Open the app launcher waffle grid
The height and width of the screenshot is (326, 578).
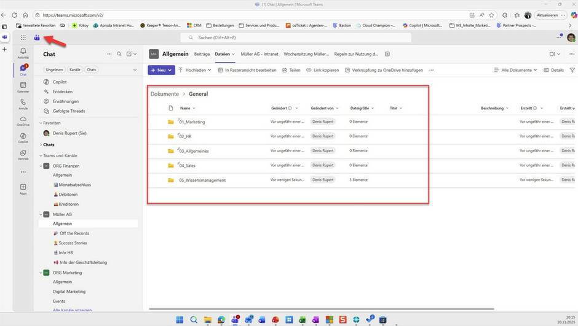tap(23, 37)
